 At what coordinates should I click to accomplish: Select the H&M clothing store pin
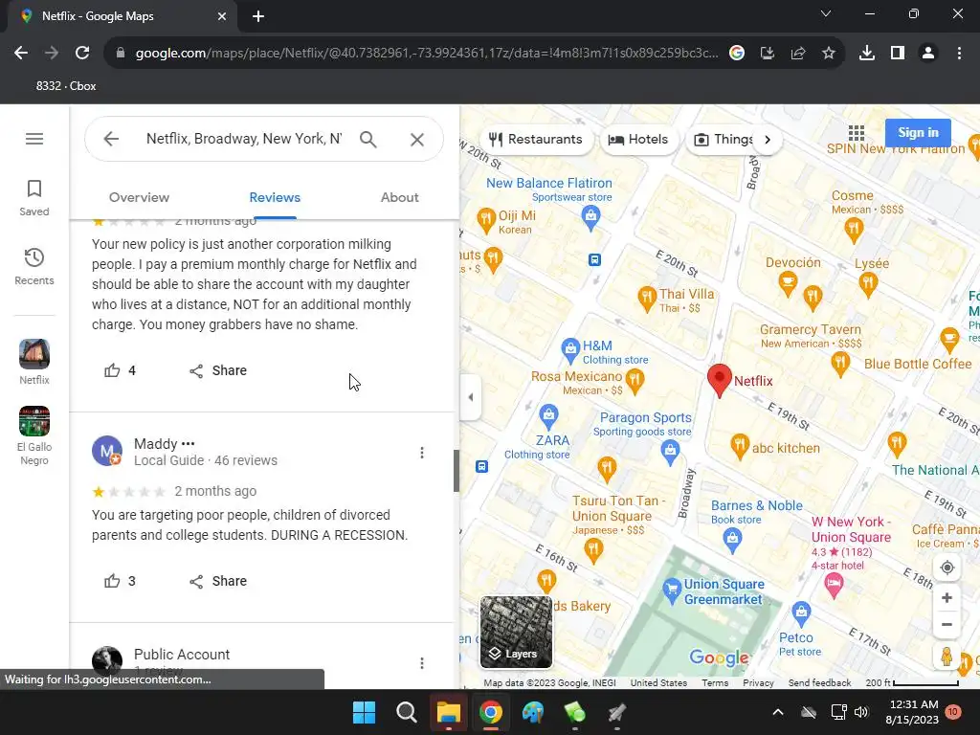point(570,350)
